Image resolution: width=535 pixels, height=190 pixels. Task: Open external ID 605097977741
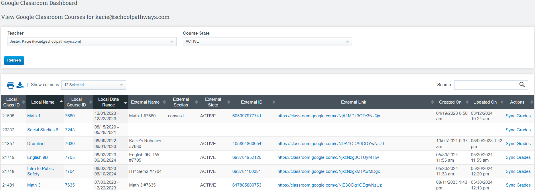(x=247, y=116)
